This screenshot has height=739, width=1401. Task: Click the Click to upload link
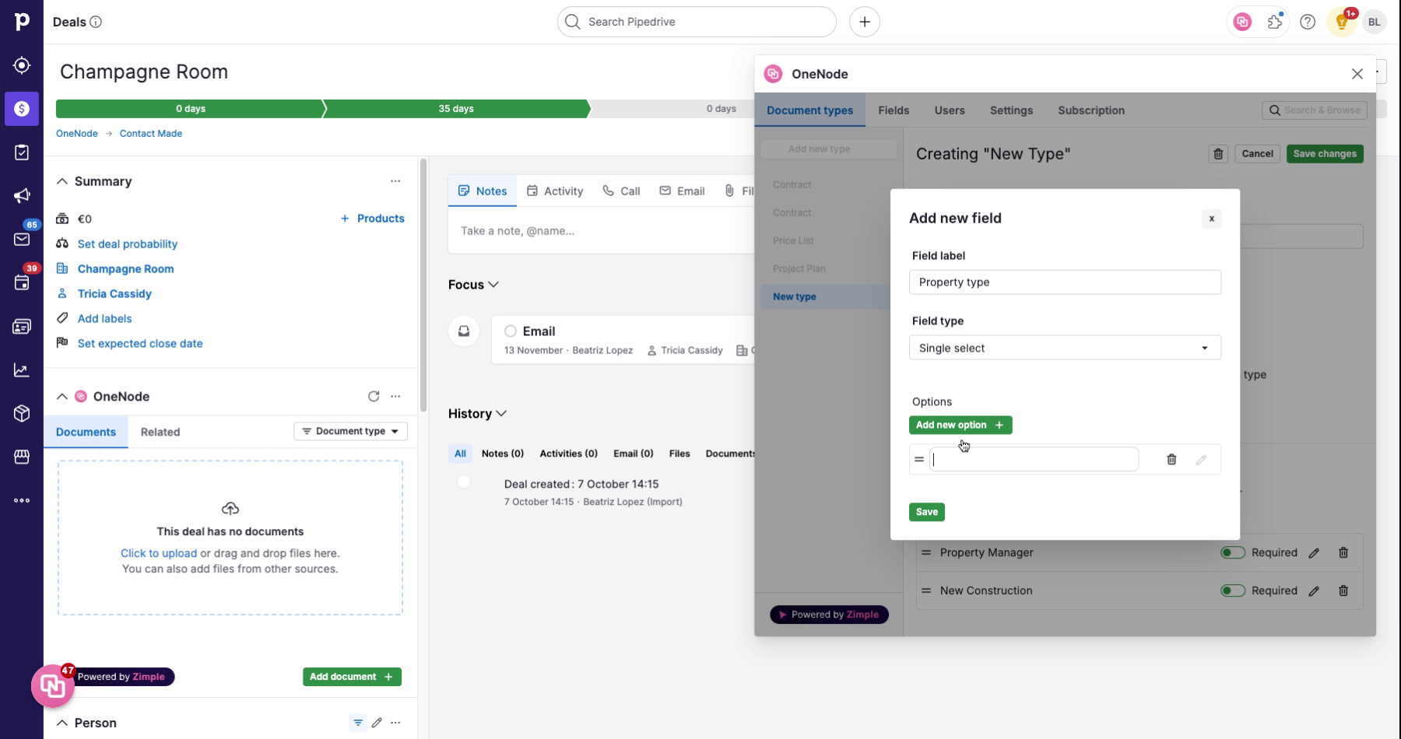click(159, 553)
